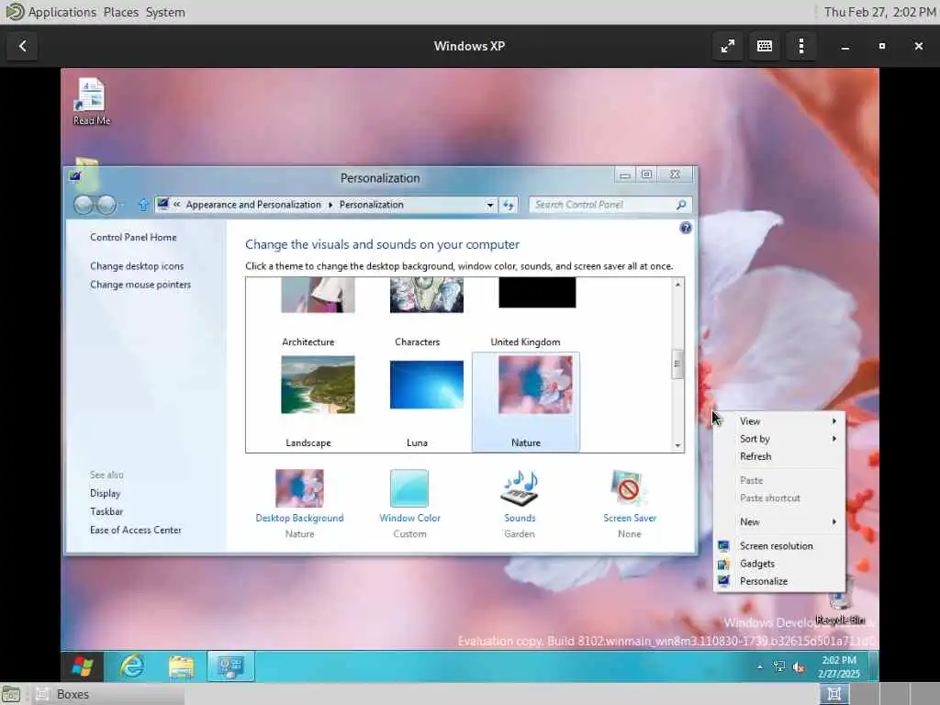Viewport: 940px width, 705px height.
Task: Click the refresh button beside address bar
Action: click(509, 205)
